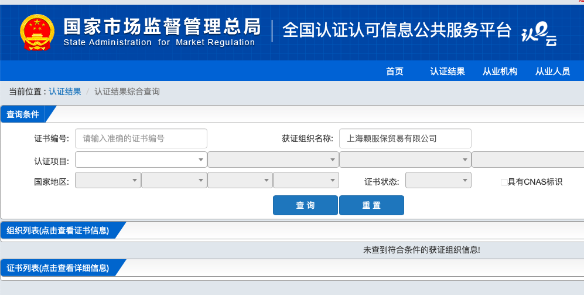This screenshot has height=295, width=584.
Task: Click the 重置 reset button
Action: (x=371, y=205)
